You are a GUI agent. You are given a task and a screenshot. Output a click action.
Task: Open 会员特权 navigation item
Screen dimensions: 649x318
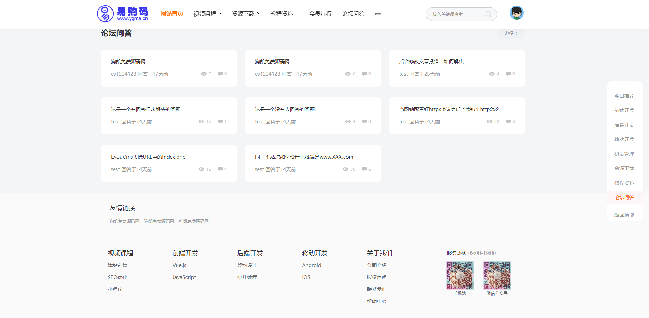[320, 14]
